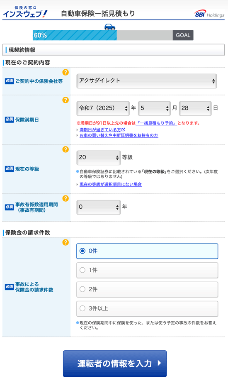The width and height of the screenshot is (228, 381).
Task: Select the 1件 radio option
Action: (147, 270)
